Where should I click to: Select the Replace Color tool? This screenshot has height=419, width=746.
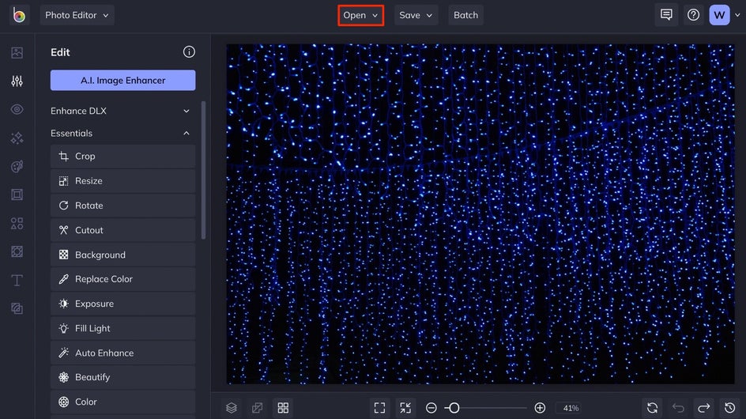(122, 279)
